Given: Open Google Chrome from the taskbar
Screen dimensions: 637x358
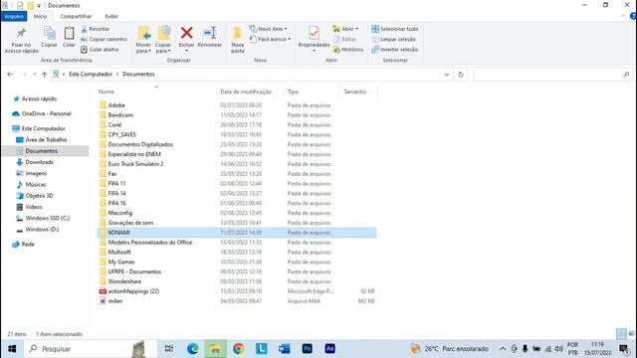Looking at the screenshot, I should coord(239,349).
